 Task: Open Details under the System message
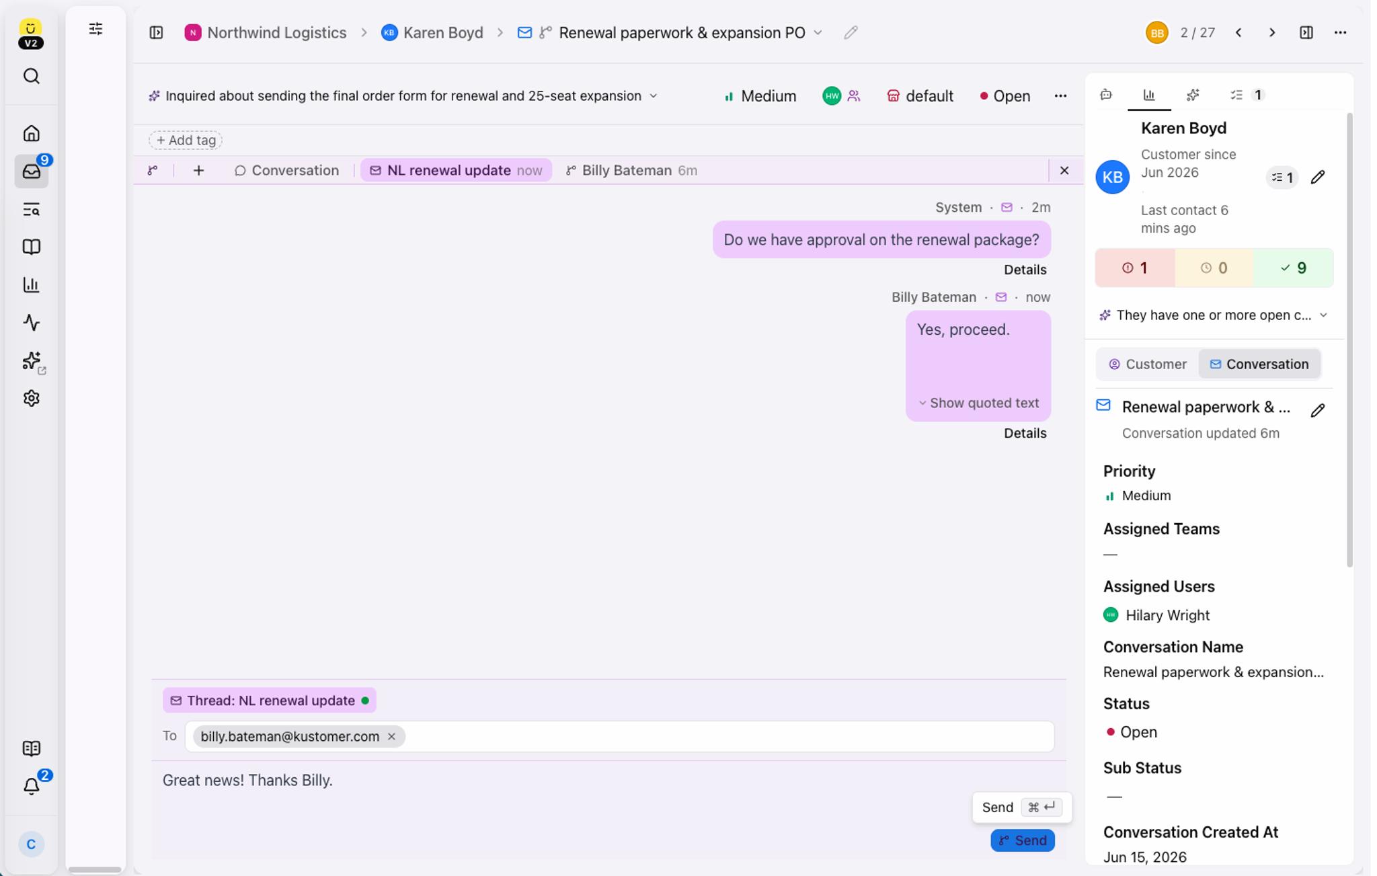[1025, 270]
